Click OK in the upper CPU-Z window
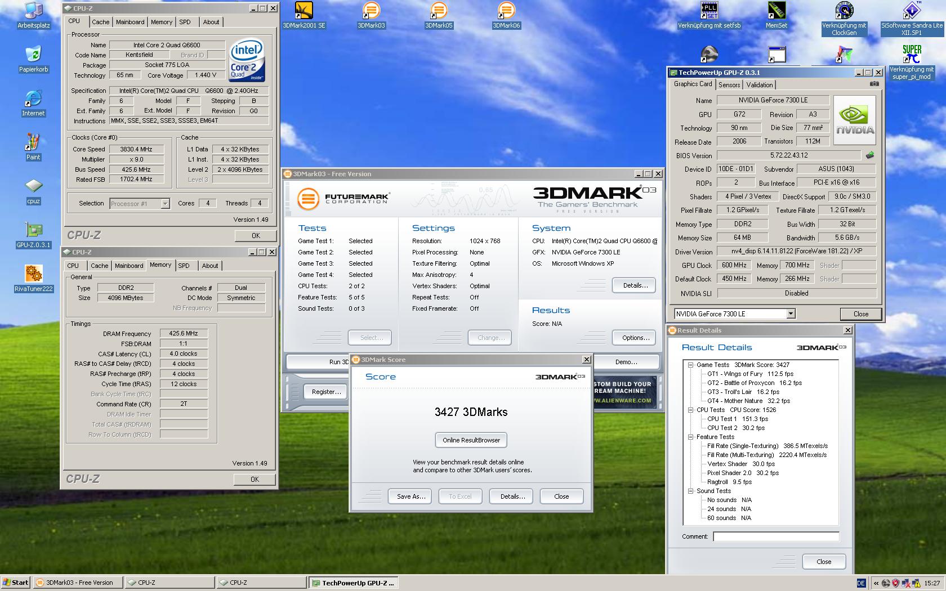 coord(256,236)
